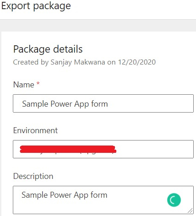Click the "Description" field label
196x216 pixels.
(33, 176)
